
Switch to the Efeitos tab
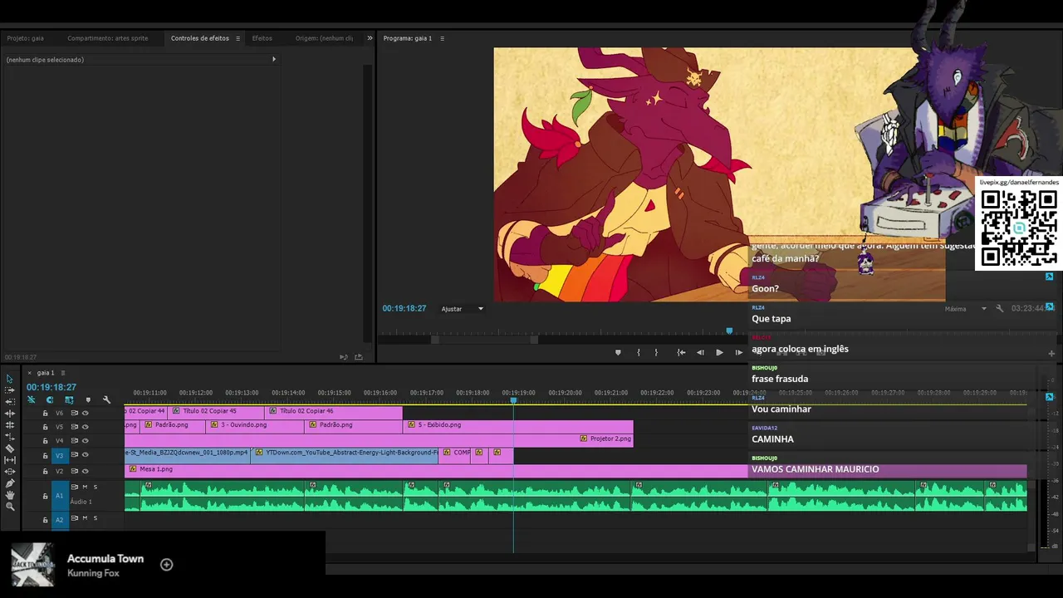click(x=262, y=38)
